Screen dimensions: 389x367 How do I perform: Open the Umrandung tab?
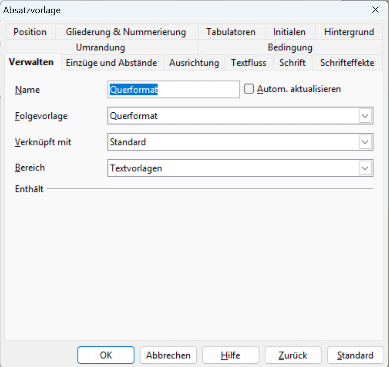[x=100, y=47]
